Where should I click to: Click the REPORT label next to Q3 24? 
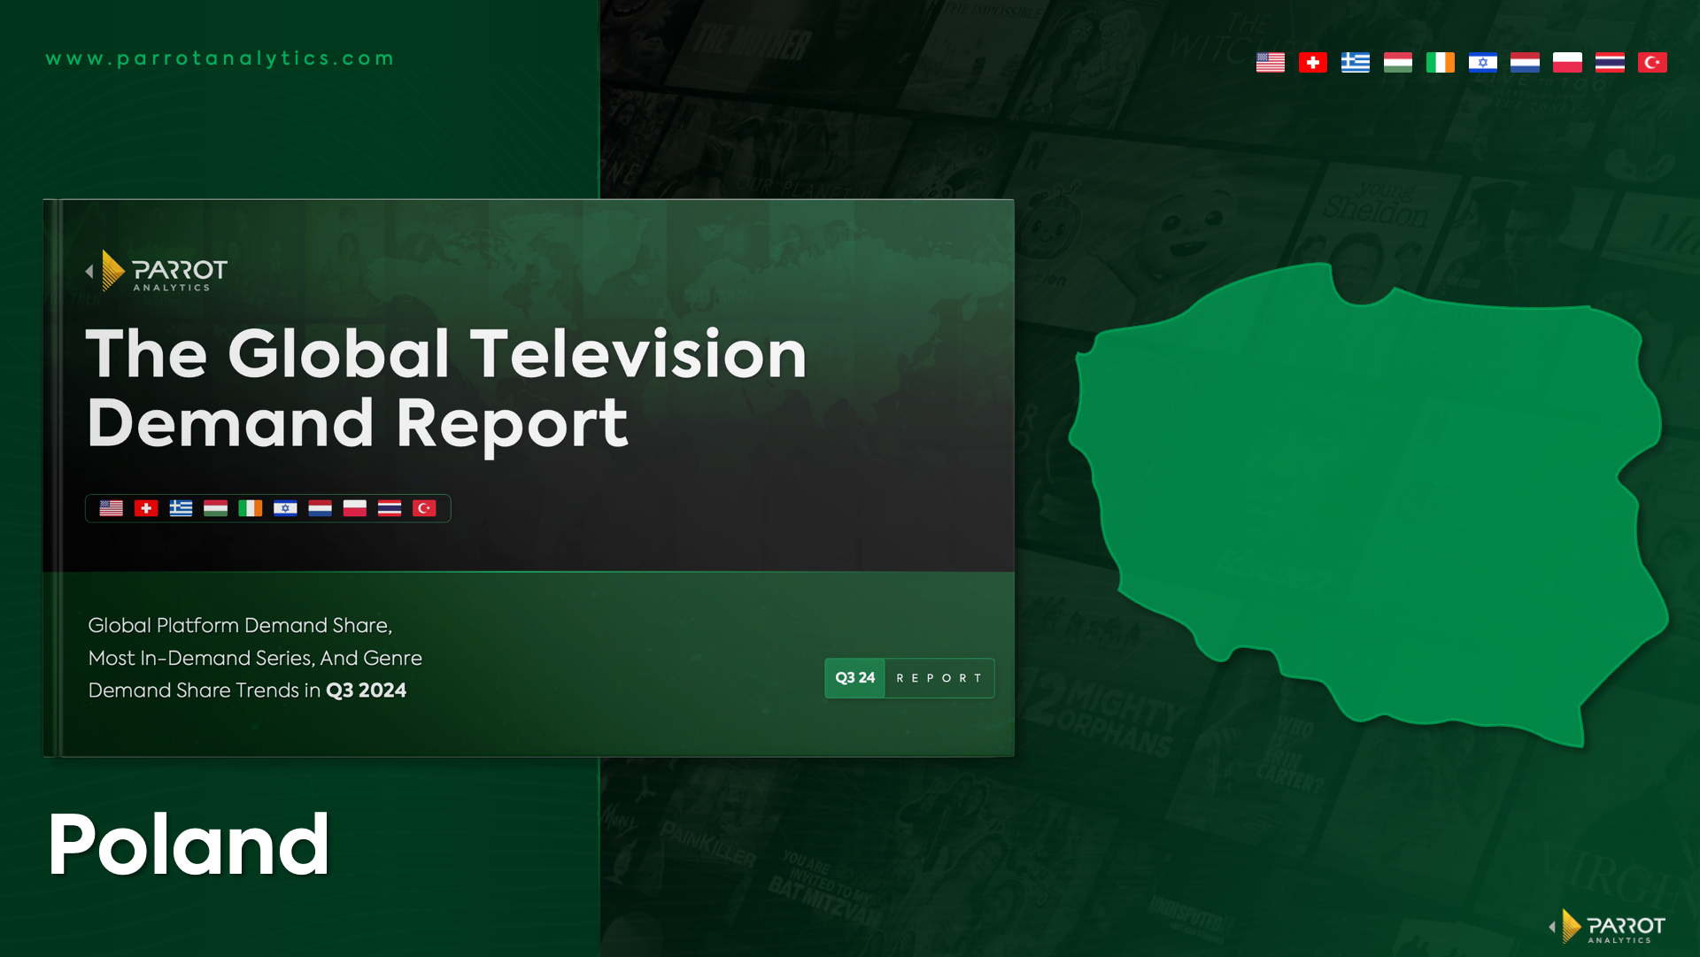pyautogui.click(x=939, y=678)
